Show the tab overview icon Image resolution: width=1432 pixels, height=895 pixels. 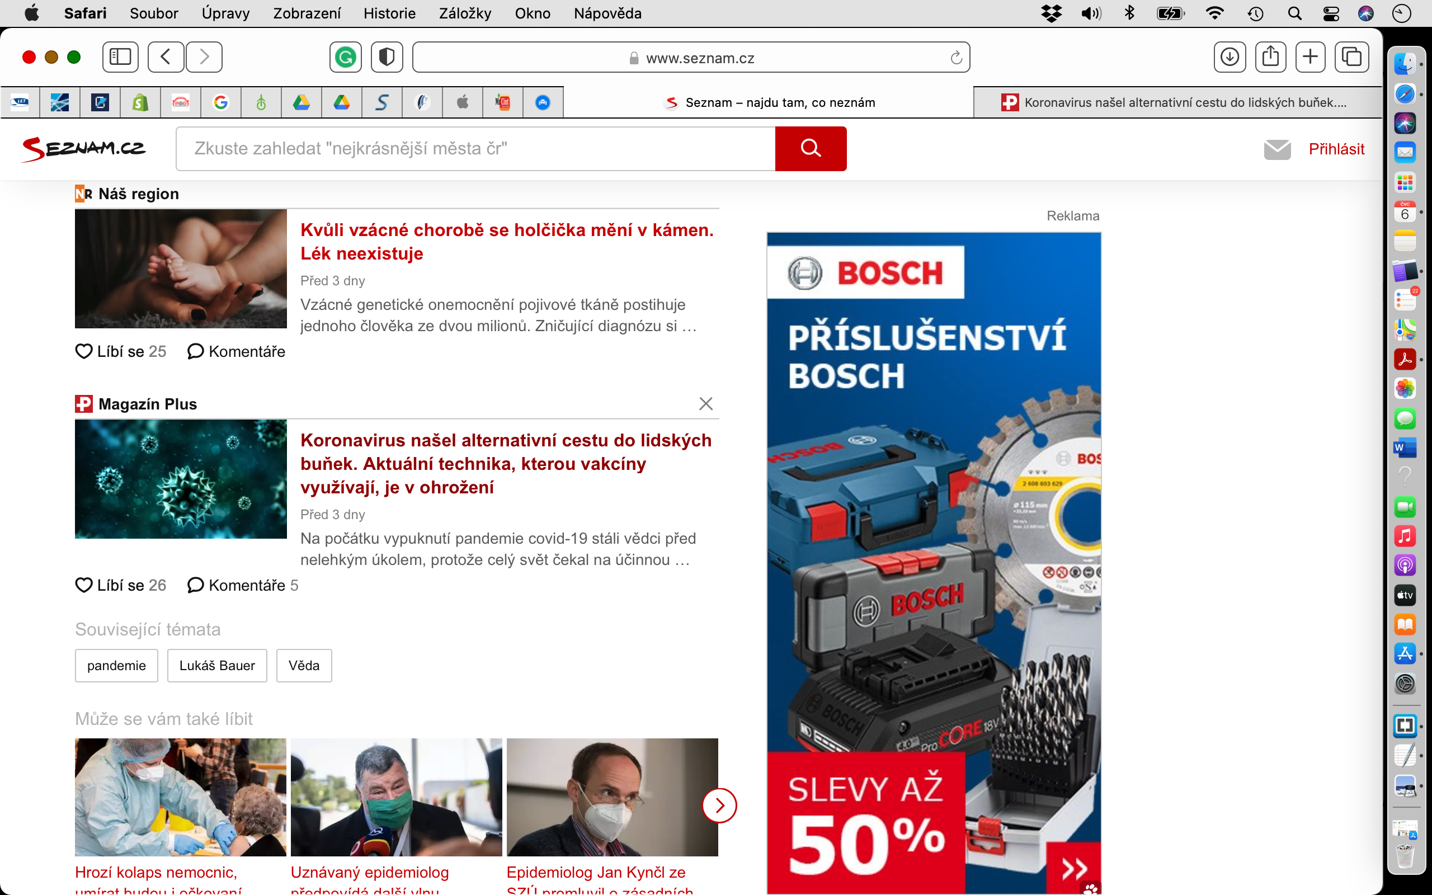[1351, 57]
